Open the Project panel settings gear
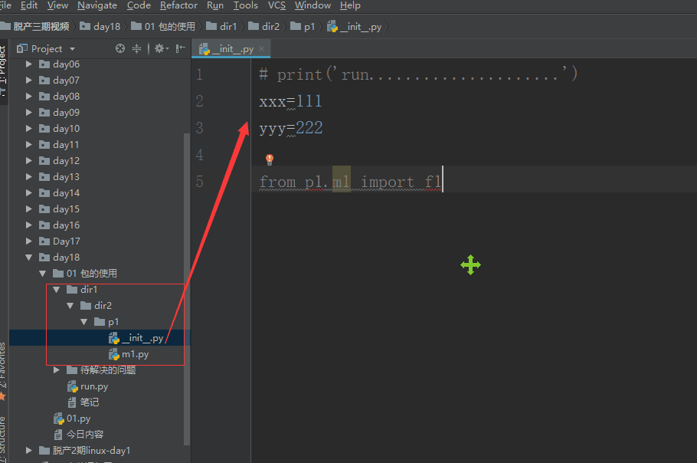Screen dimensions: 697x463 tap(159, 48)
